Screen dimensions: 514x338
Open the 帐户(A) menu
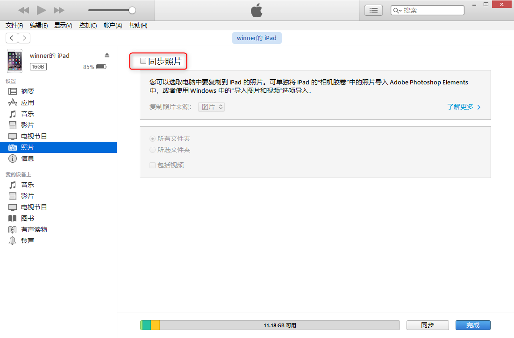click(x=113, y=26)
